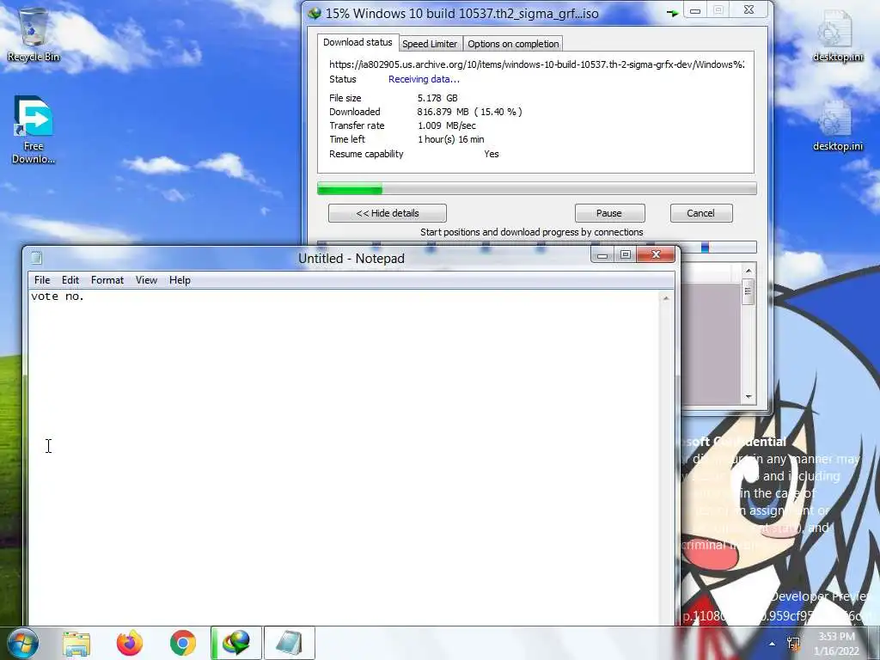Click Notepad's vertical scroll up arrow
This screenshot has width=880, height=660.
tap(666, 298)
